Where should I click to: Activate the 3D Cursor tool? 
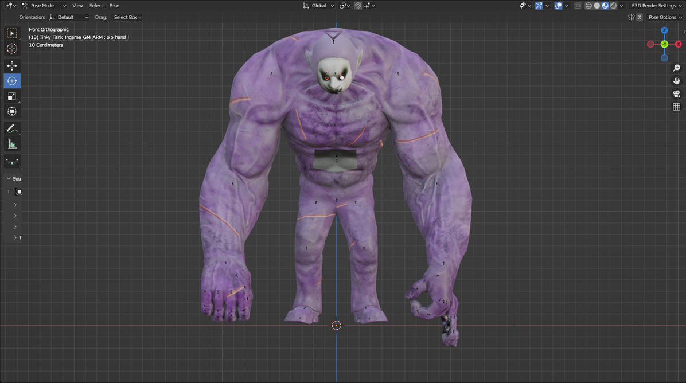pyautogui.click(x=12, y=49)
